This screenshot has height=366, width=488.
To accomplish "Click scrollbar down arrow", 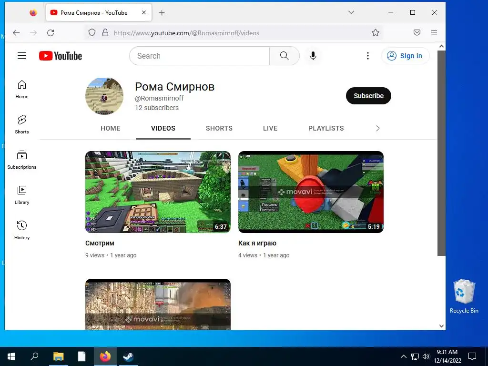I will [441, 326].
